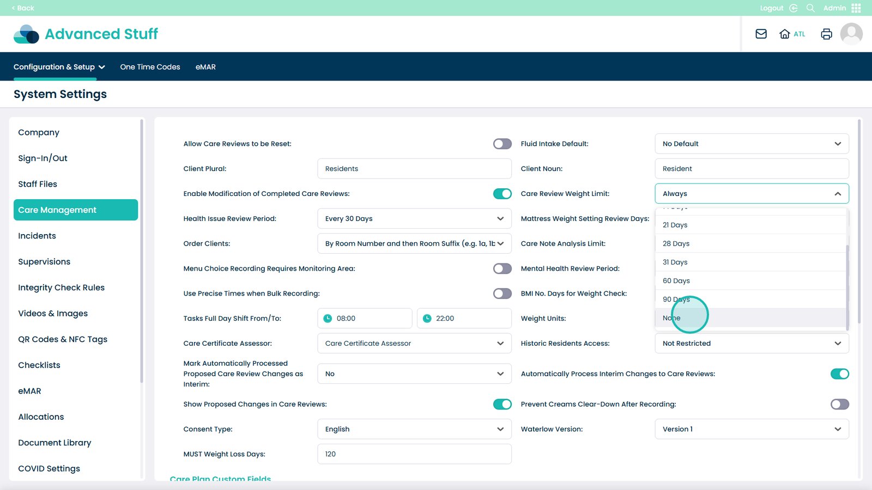Screen dimensions: 872x490
Task: Click the ATL home icon
Action: coord(785,34)
